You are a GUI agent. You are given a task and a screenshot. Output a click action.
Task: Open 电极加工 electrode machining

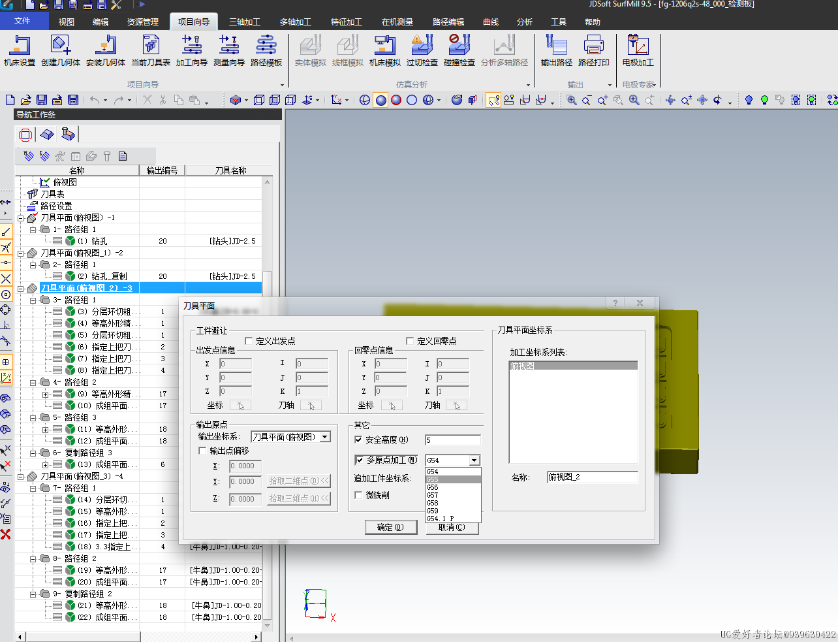(x=638, y=51)
